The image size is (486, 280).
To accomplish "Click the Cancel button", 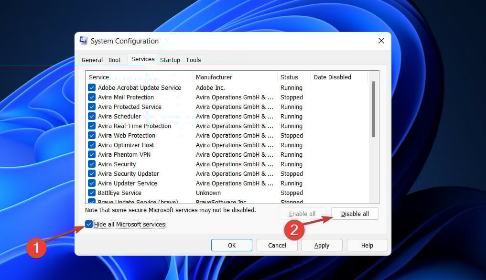I will [277, 245].
